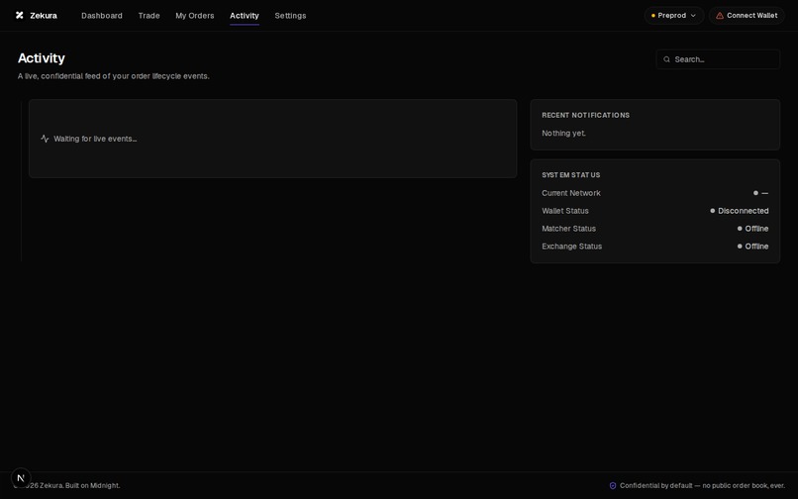Open the Settings tab
The height and width of the screenshot is (499, 798).
(x=291, y=16)
